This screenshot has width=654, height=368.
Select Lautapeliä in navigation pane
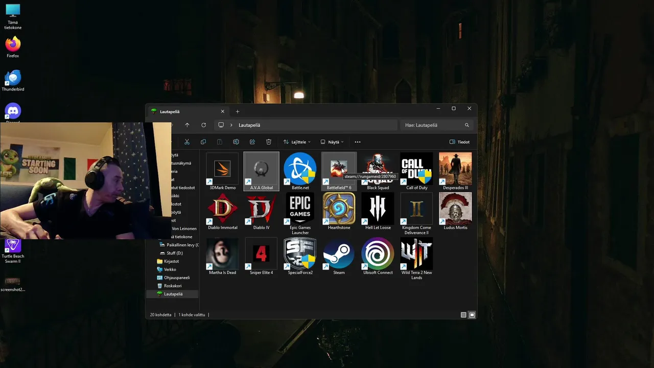[x=173, y=294]
